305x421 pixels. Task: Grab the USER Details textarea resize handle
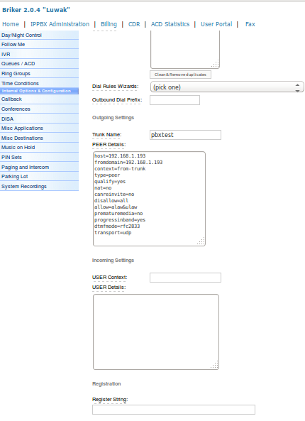click(x=215, y=365)
